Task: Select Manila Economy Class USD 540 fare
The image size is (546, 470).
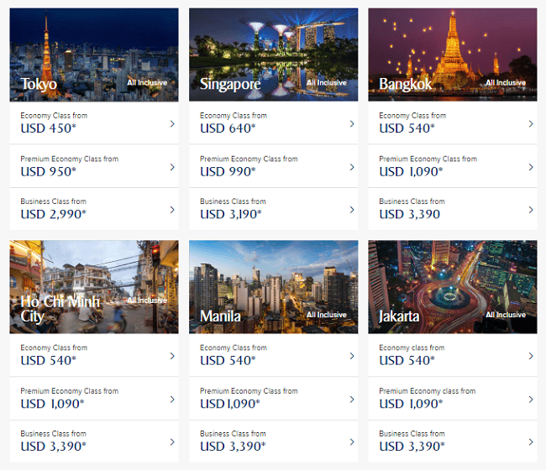Action: [273, 355]
